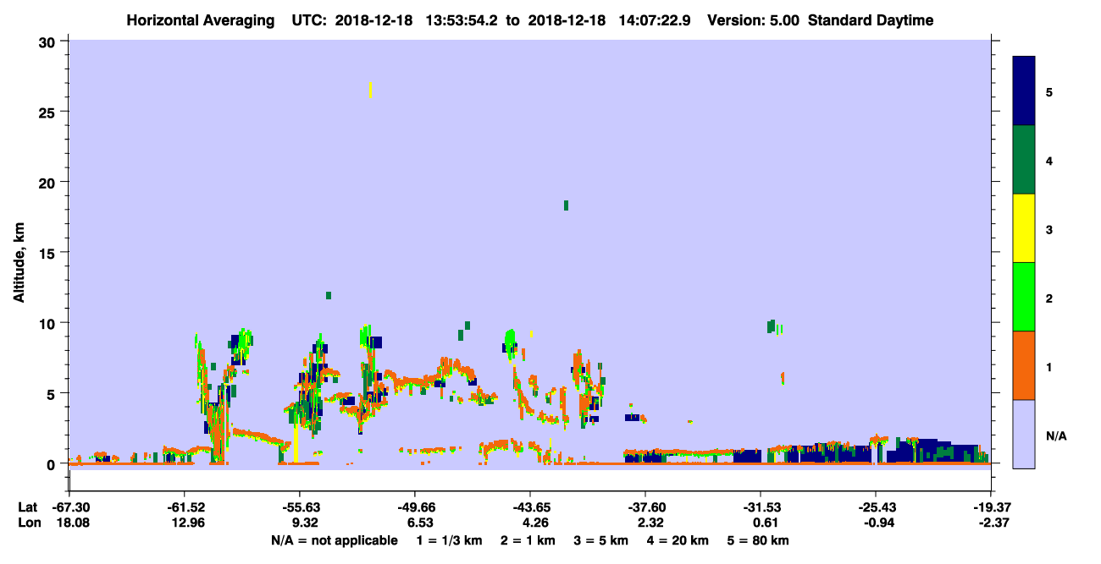
Task: Click the 'Lat' row label
Action: [28, 507]
